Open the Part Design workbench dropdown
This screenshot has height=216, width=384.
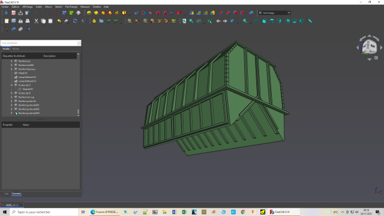click(x=275, y=13)
